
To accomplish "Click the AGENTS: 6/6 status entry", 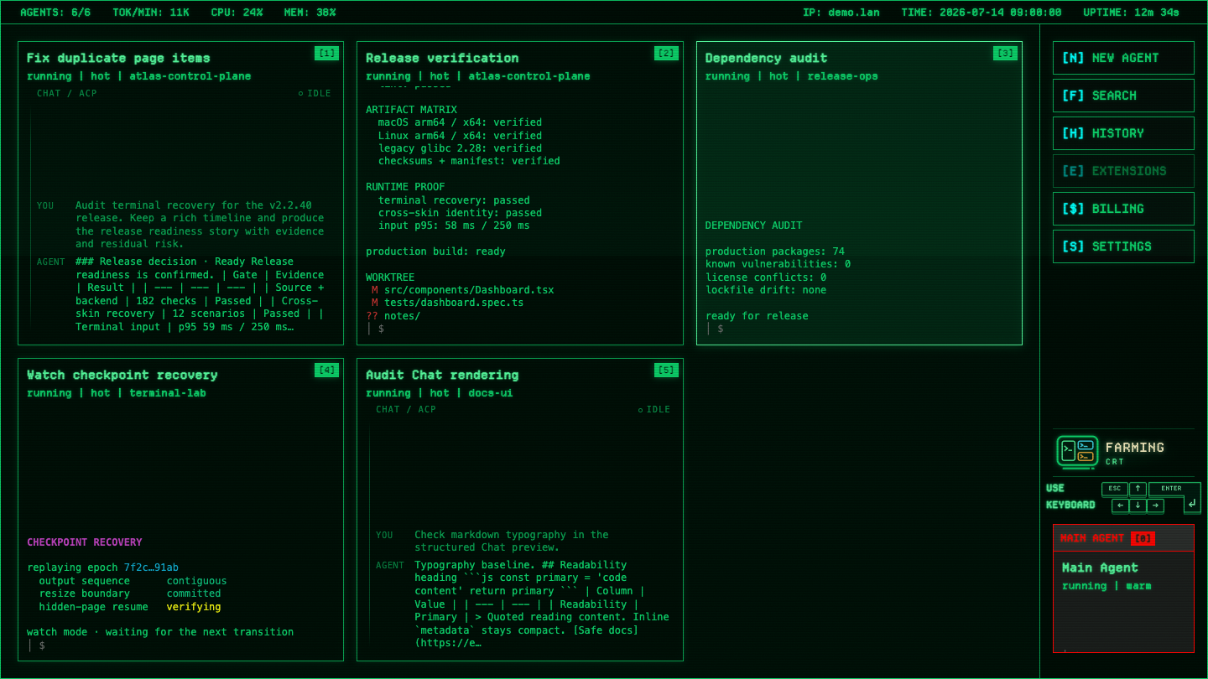I will click(55, 13).
